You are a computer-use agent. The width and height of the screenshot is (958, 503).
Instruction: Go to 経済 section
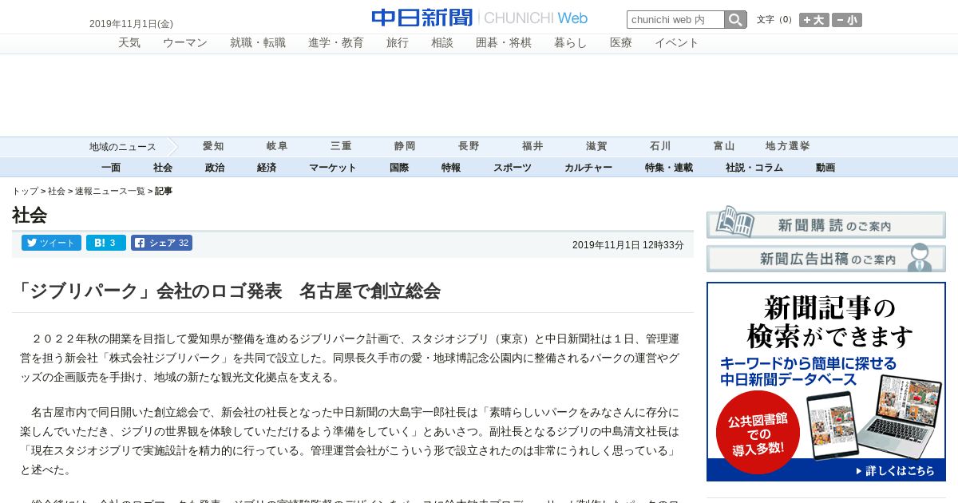coord(267,168)
